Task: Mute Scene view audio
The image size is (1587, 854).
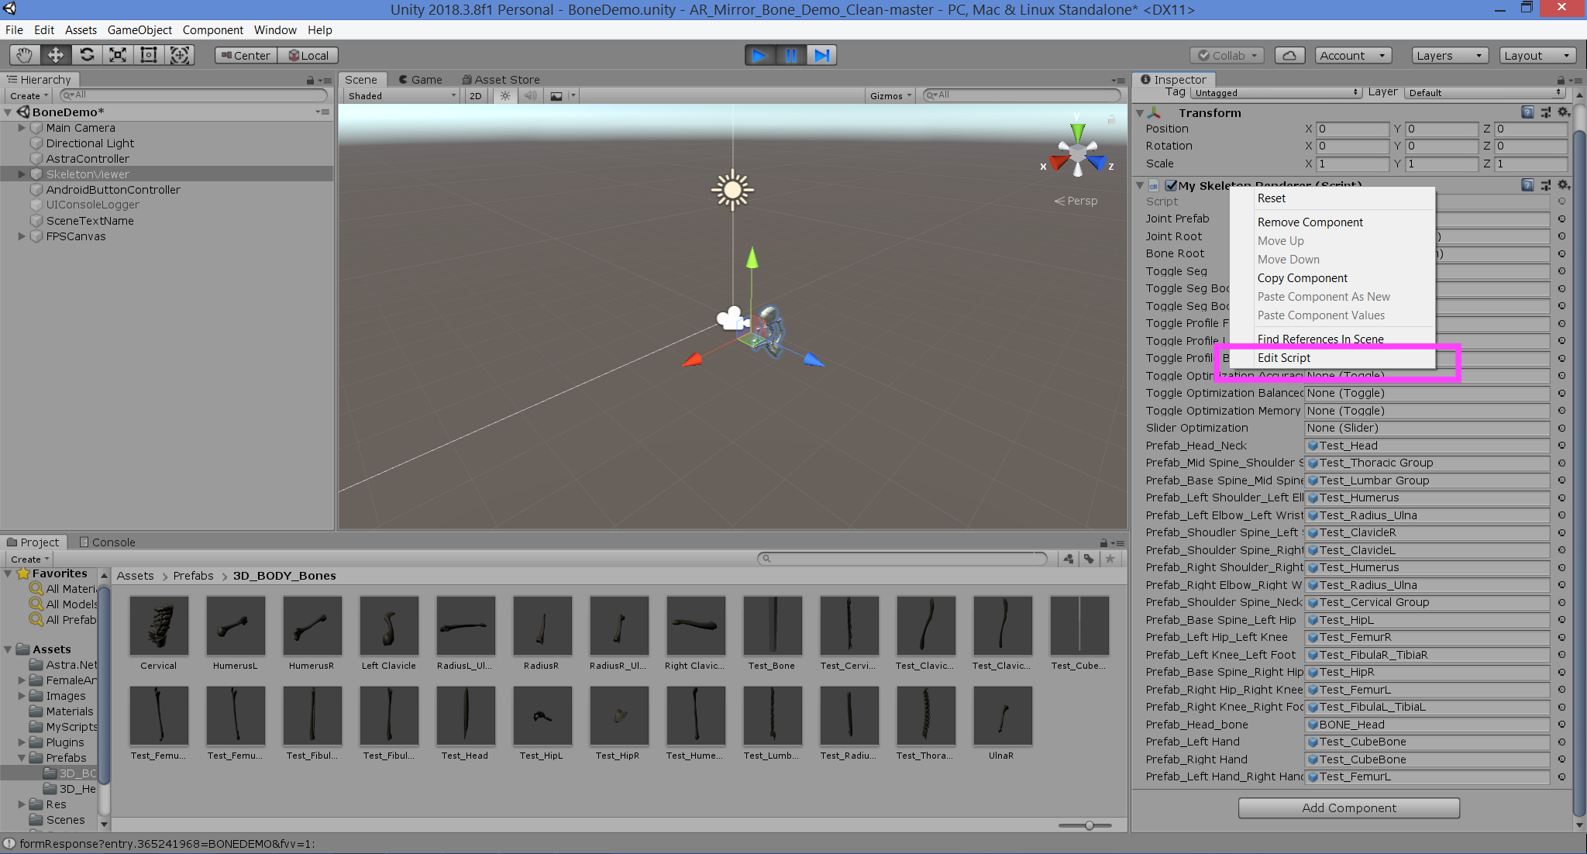Action: click(530, 95)
